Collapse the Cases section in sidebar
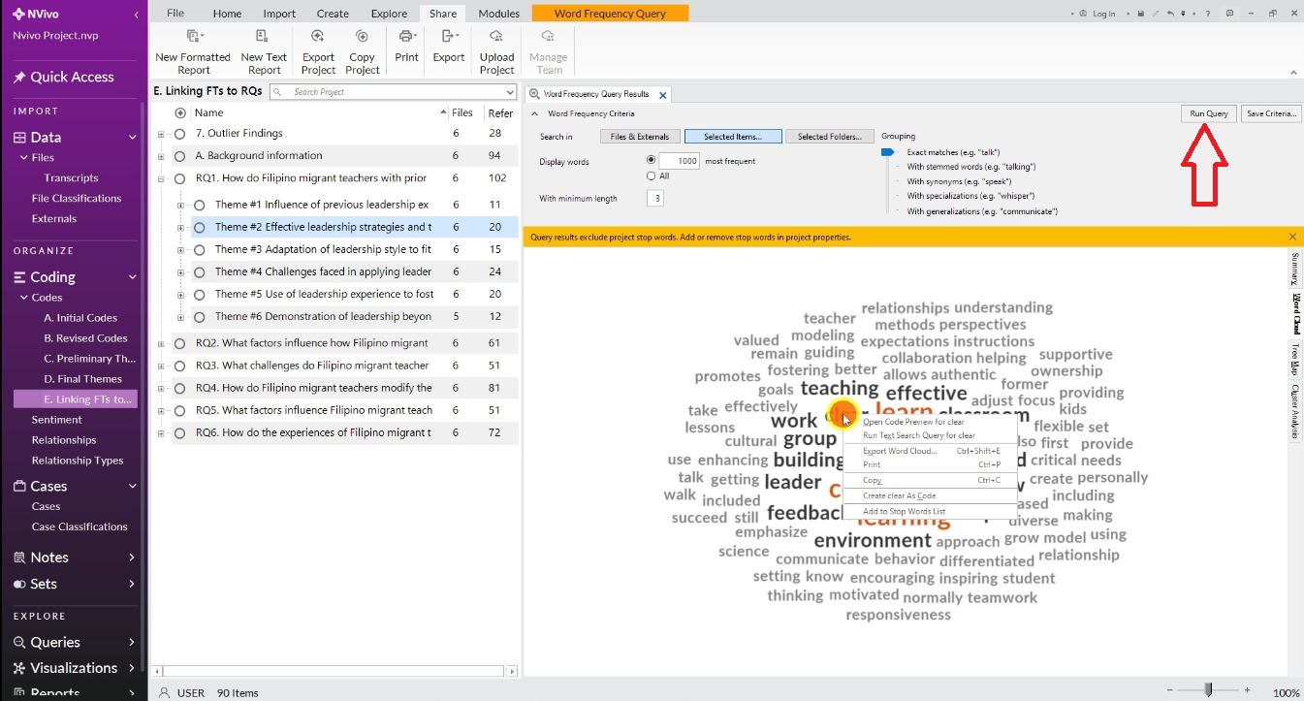Screen dimensions: 1304x701 tap(132, 487)
